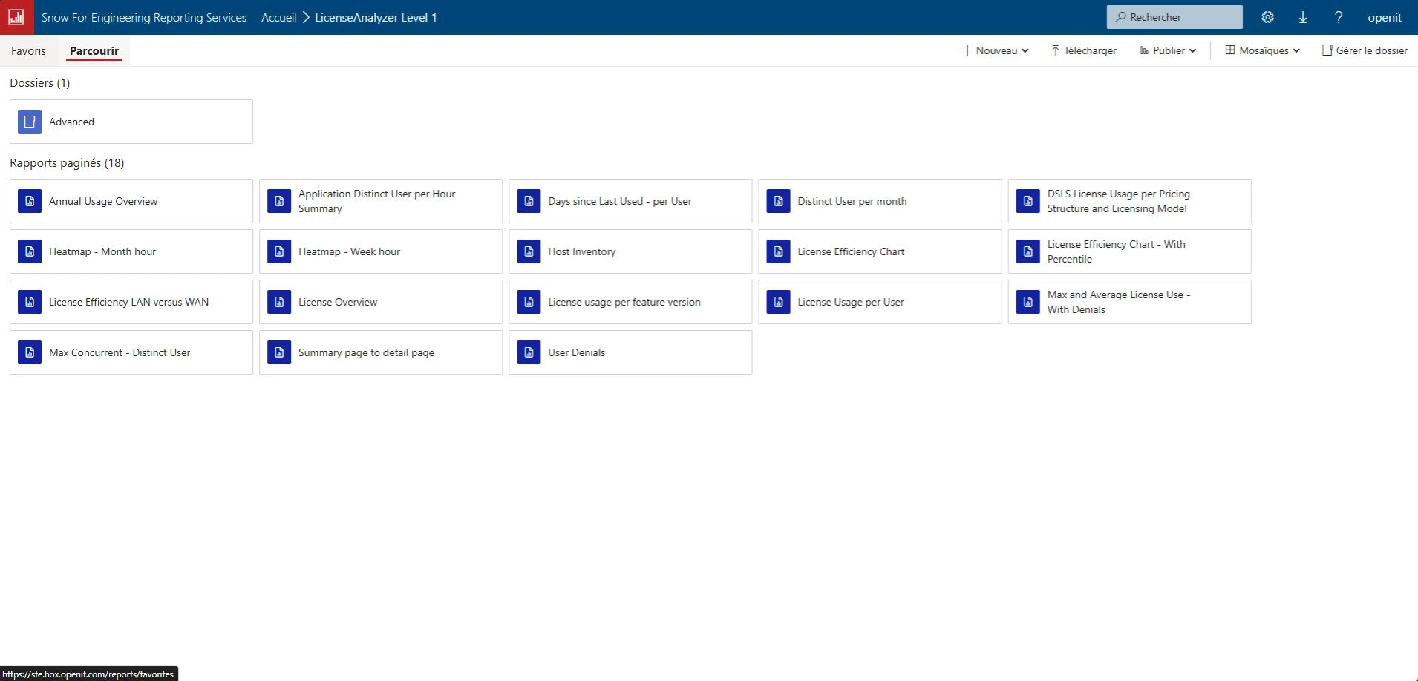Click the License Efficiency Chart - With Percentile icon
The height and width of the screenshot is (681, 1418).
pyautogui.click(x=1027, y=251)
